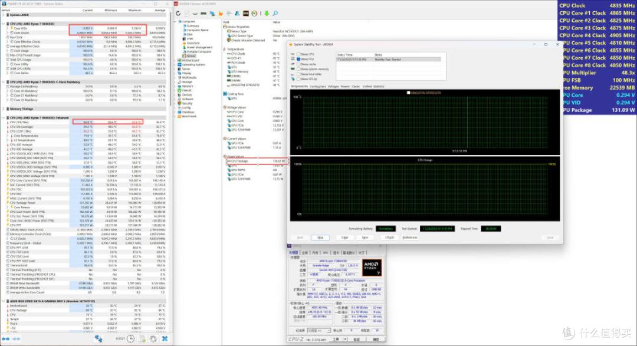This screenshot has height=346, width=637.
Task: Click the AIDA64 refresh toolbar icon
Action: (x=178, y=14)
